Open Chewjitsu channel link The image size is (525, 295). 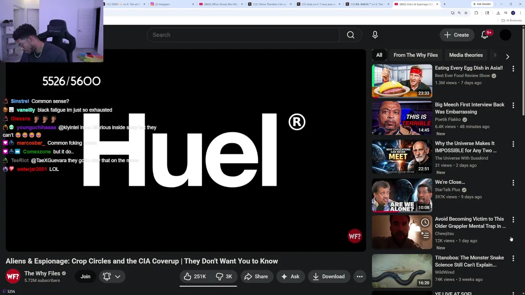(x=444, y=234)
